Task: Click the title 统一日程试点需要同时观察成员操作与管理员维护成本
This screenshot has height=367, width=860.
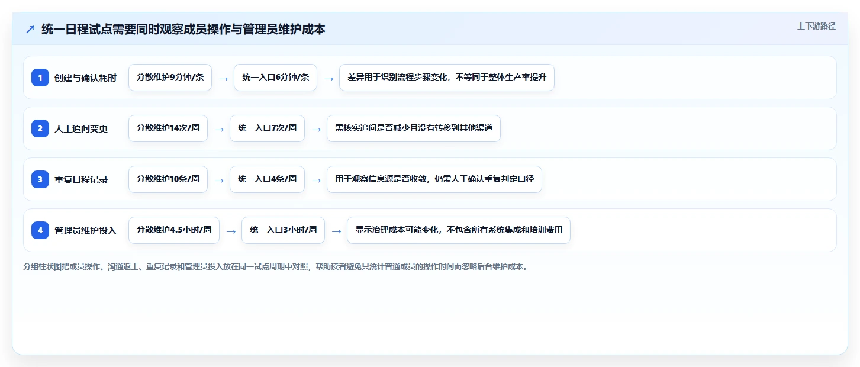Action: pyautogui.click(x=183, y=29)
